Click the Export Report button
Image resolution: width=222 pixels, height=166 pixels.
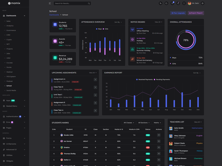tap(196, 13)
